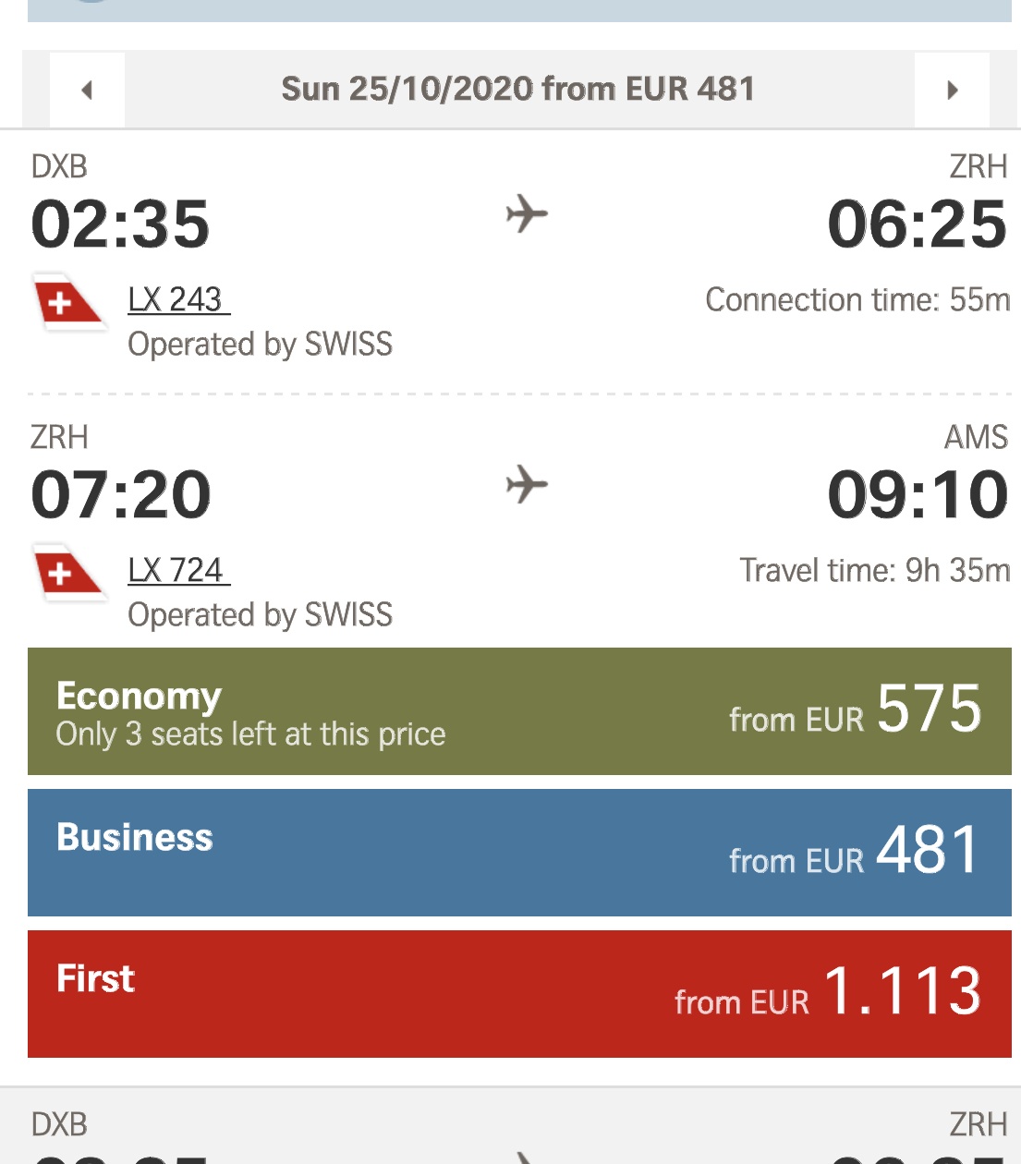This screenshot has width=1021, height=1164.
Task: Click SWISS tail logo beside LX 724
Action: point(67,573)
